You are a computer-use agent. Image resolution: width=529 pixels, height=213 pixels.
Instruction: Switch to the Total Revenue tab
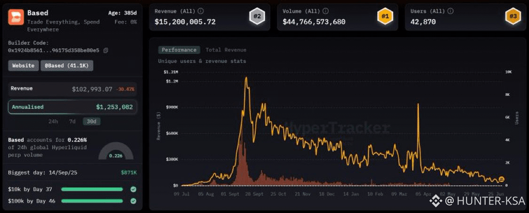click(x=226, y=50)
